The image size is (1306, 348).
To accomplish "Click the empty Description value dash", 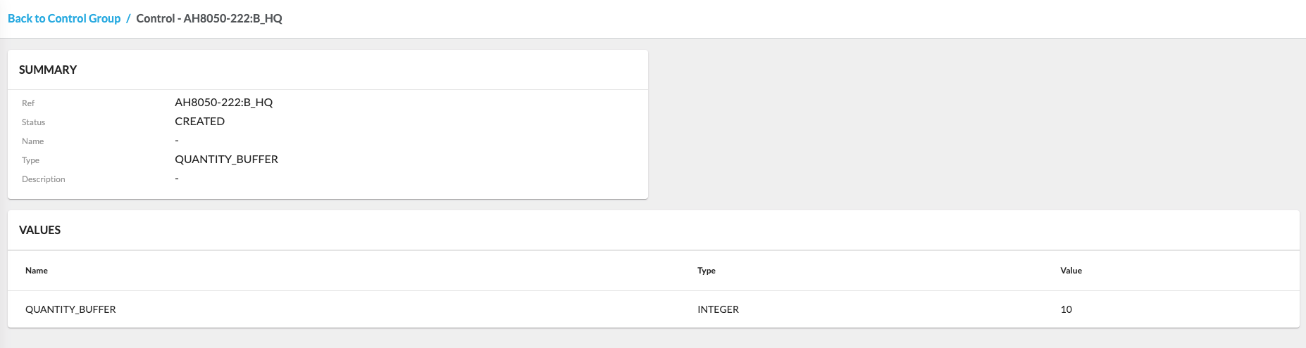I will pyautogui.click(x=177, y=179).
